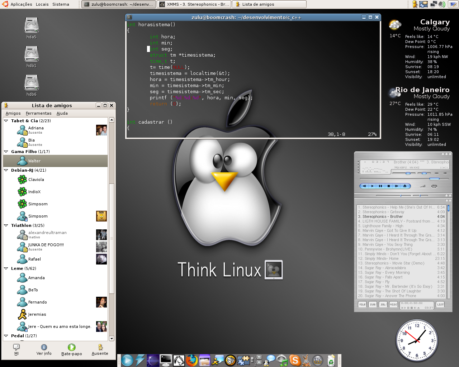Viewport: 459px width, 367px height.
Task: Open the Amigos menu
Action: tap(13, 113)
